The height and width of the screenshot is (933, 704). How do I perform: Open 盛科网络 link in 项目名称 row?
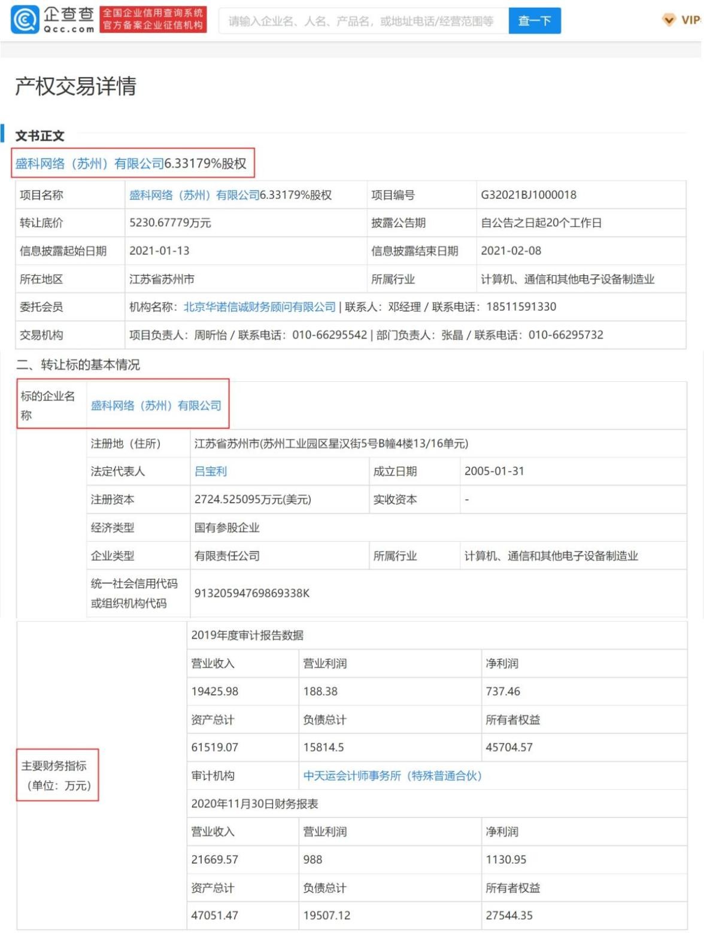pos(195,195)
